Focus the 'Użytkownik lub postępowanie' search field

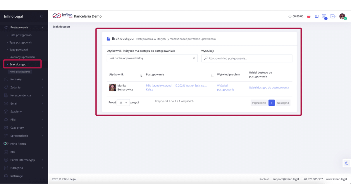click(x=247, y=58)
